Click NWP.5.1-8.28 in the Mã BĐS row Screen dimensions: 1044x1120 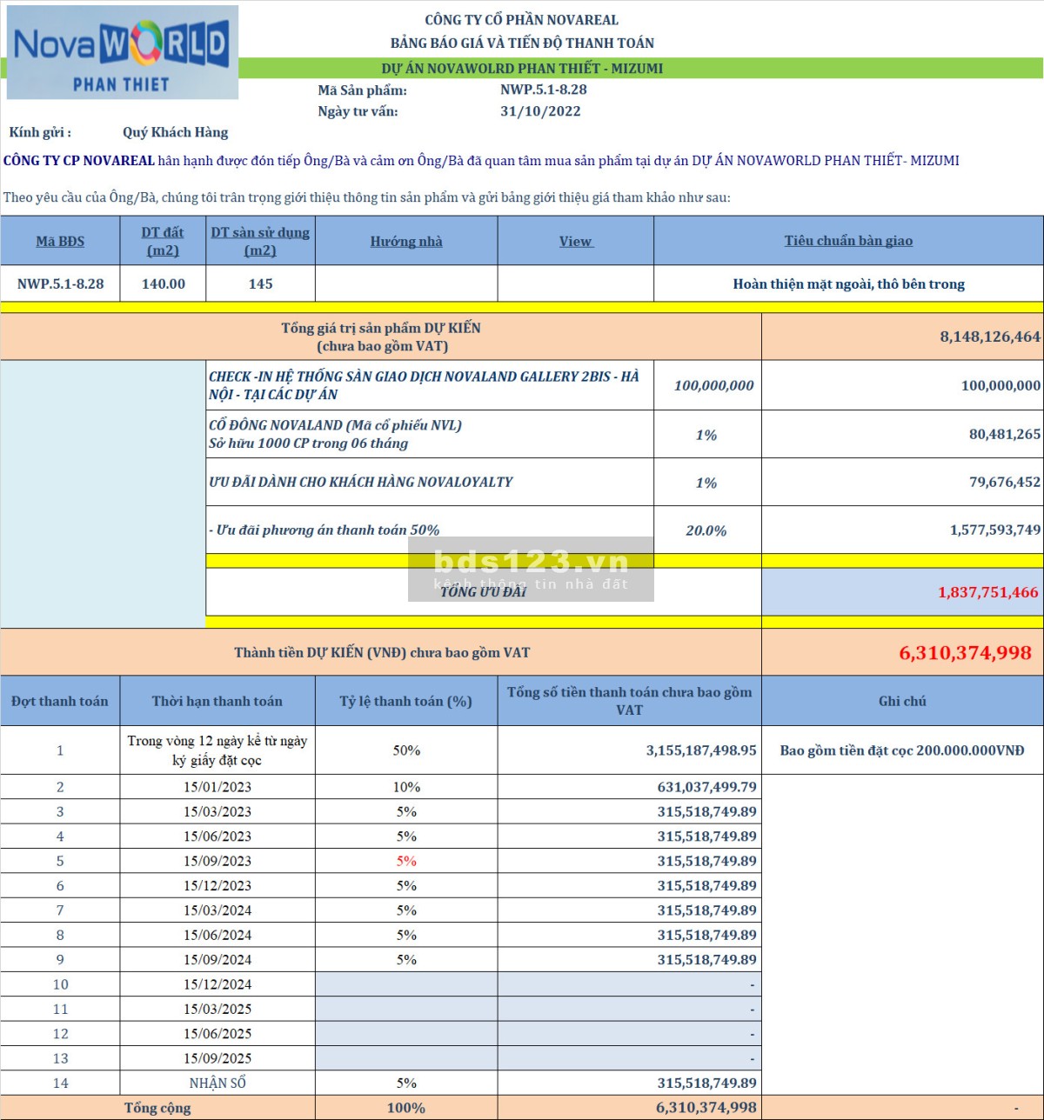pyautogui.click(x=60, y=283)
